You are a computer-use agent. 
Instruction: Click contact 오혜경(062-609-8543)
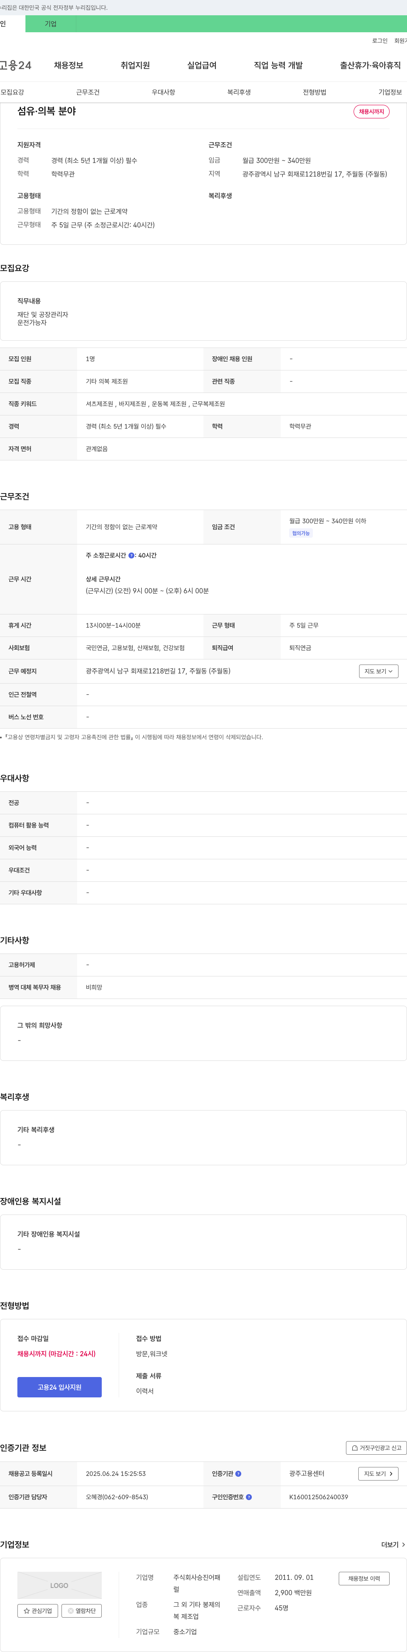pos(117,1497)
